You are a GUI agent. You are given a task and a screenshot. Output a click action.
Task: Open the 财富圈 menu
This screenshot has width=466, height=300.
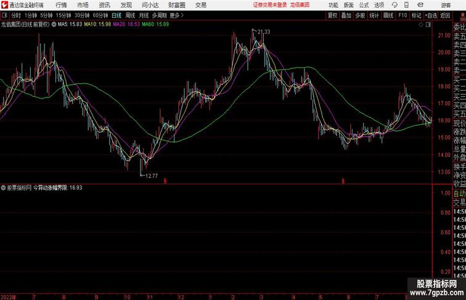(x=176, y=5)
